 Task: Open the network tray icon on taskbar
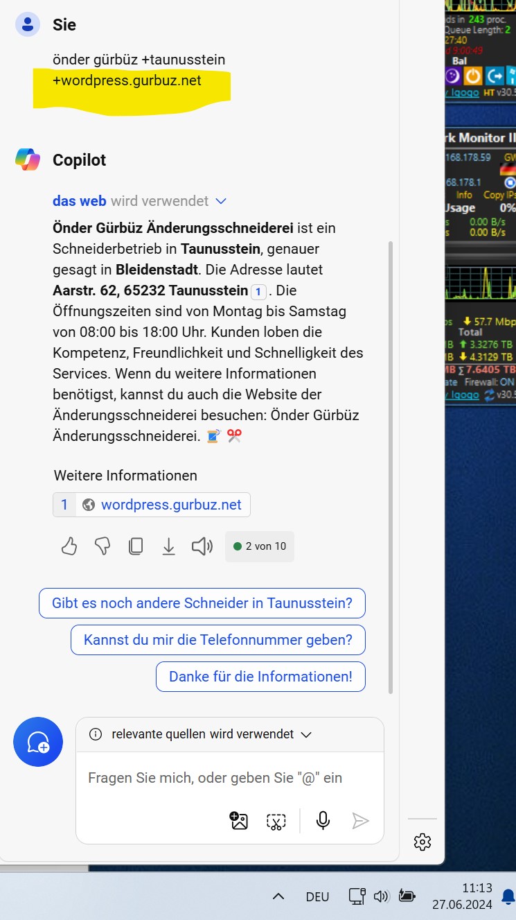coord(357,896)
